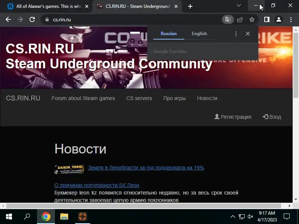
Task: Open the browser side panel
Action: (x=267, y=19)
